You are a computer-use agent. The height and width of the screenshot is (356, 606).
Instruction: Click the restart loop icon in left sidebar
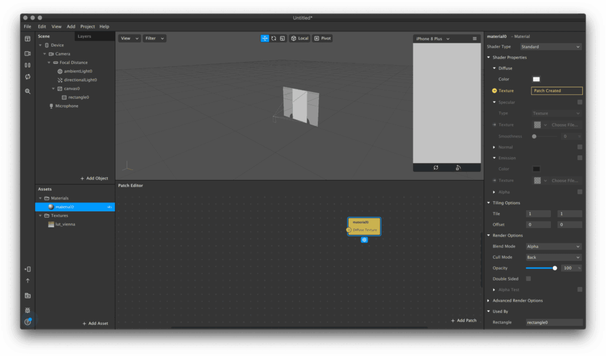[x=27, y=77]
